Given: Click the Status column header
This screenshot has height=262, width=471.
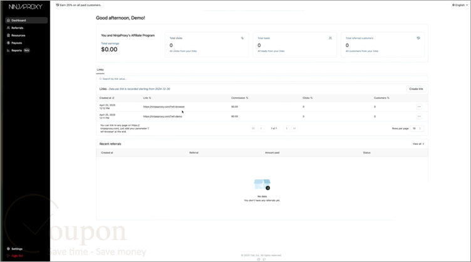Looking at the screenshot, I should click(x=366, y=153).
